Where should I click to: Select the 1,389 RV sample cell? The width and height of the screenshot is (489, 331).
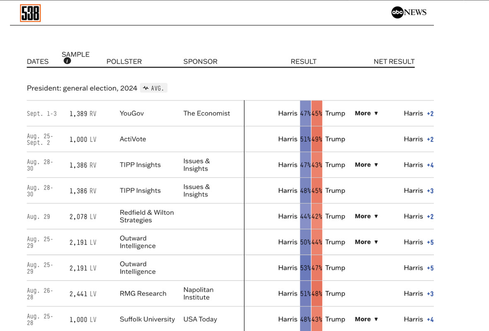pyautogui.click(x=83, y=114)
